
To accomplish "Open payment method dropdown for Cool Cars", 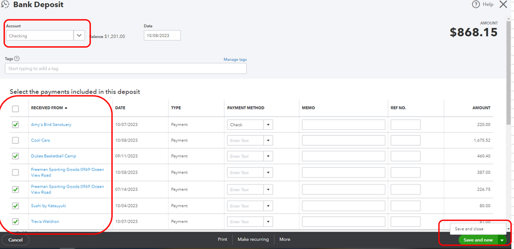I will (268, 141).
